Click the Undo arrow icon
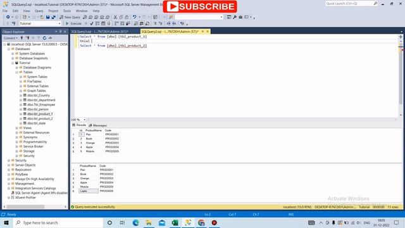This screenshot has width=405, height=228. pyautogui.click(x=134, y=17)
